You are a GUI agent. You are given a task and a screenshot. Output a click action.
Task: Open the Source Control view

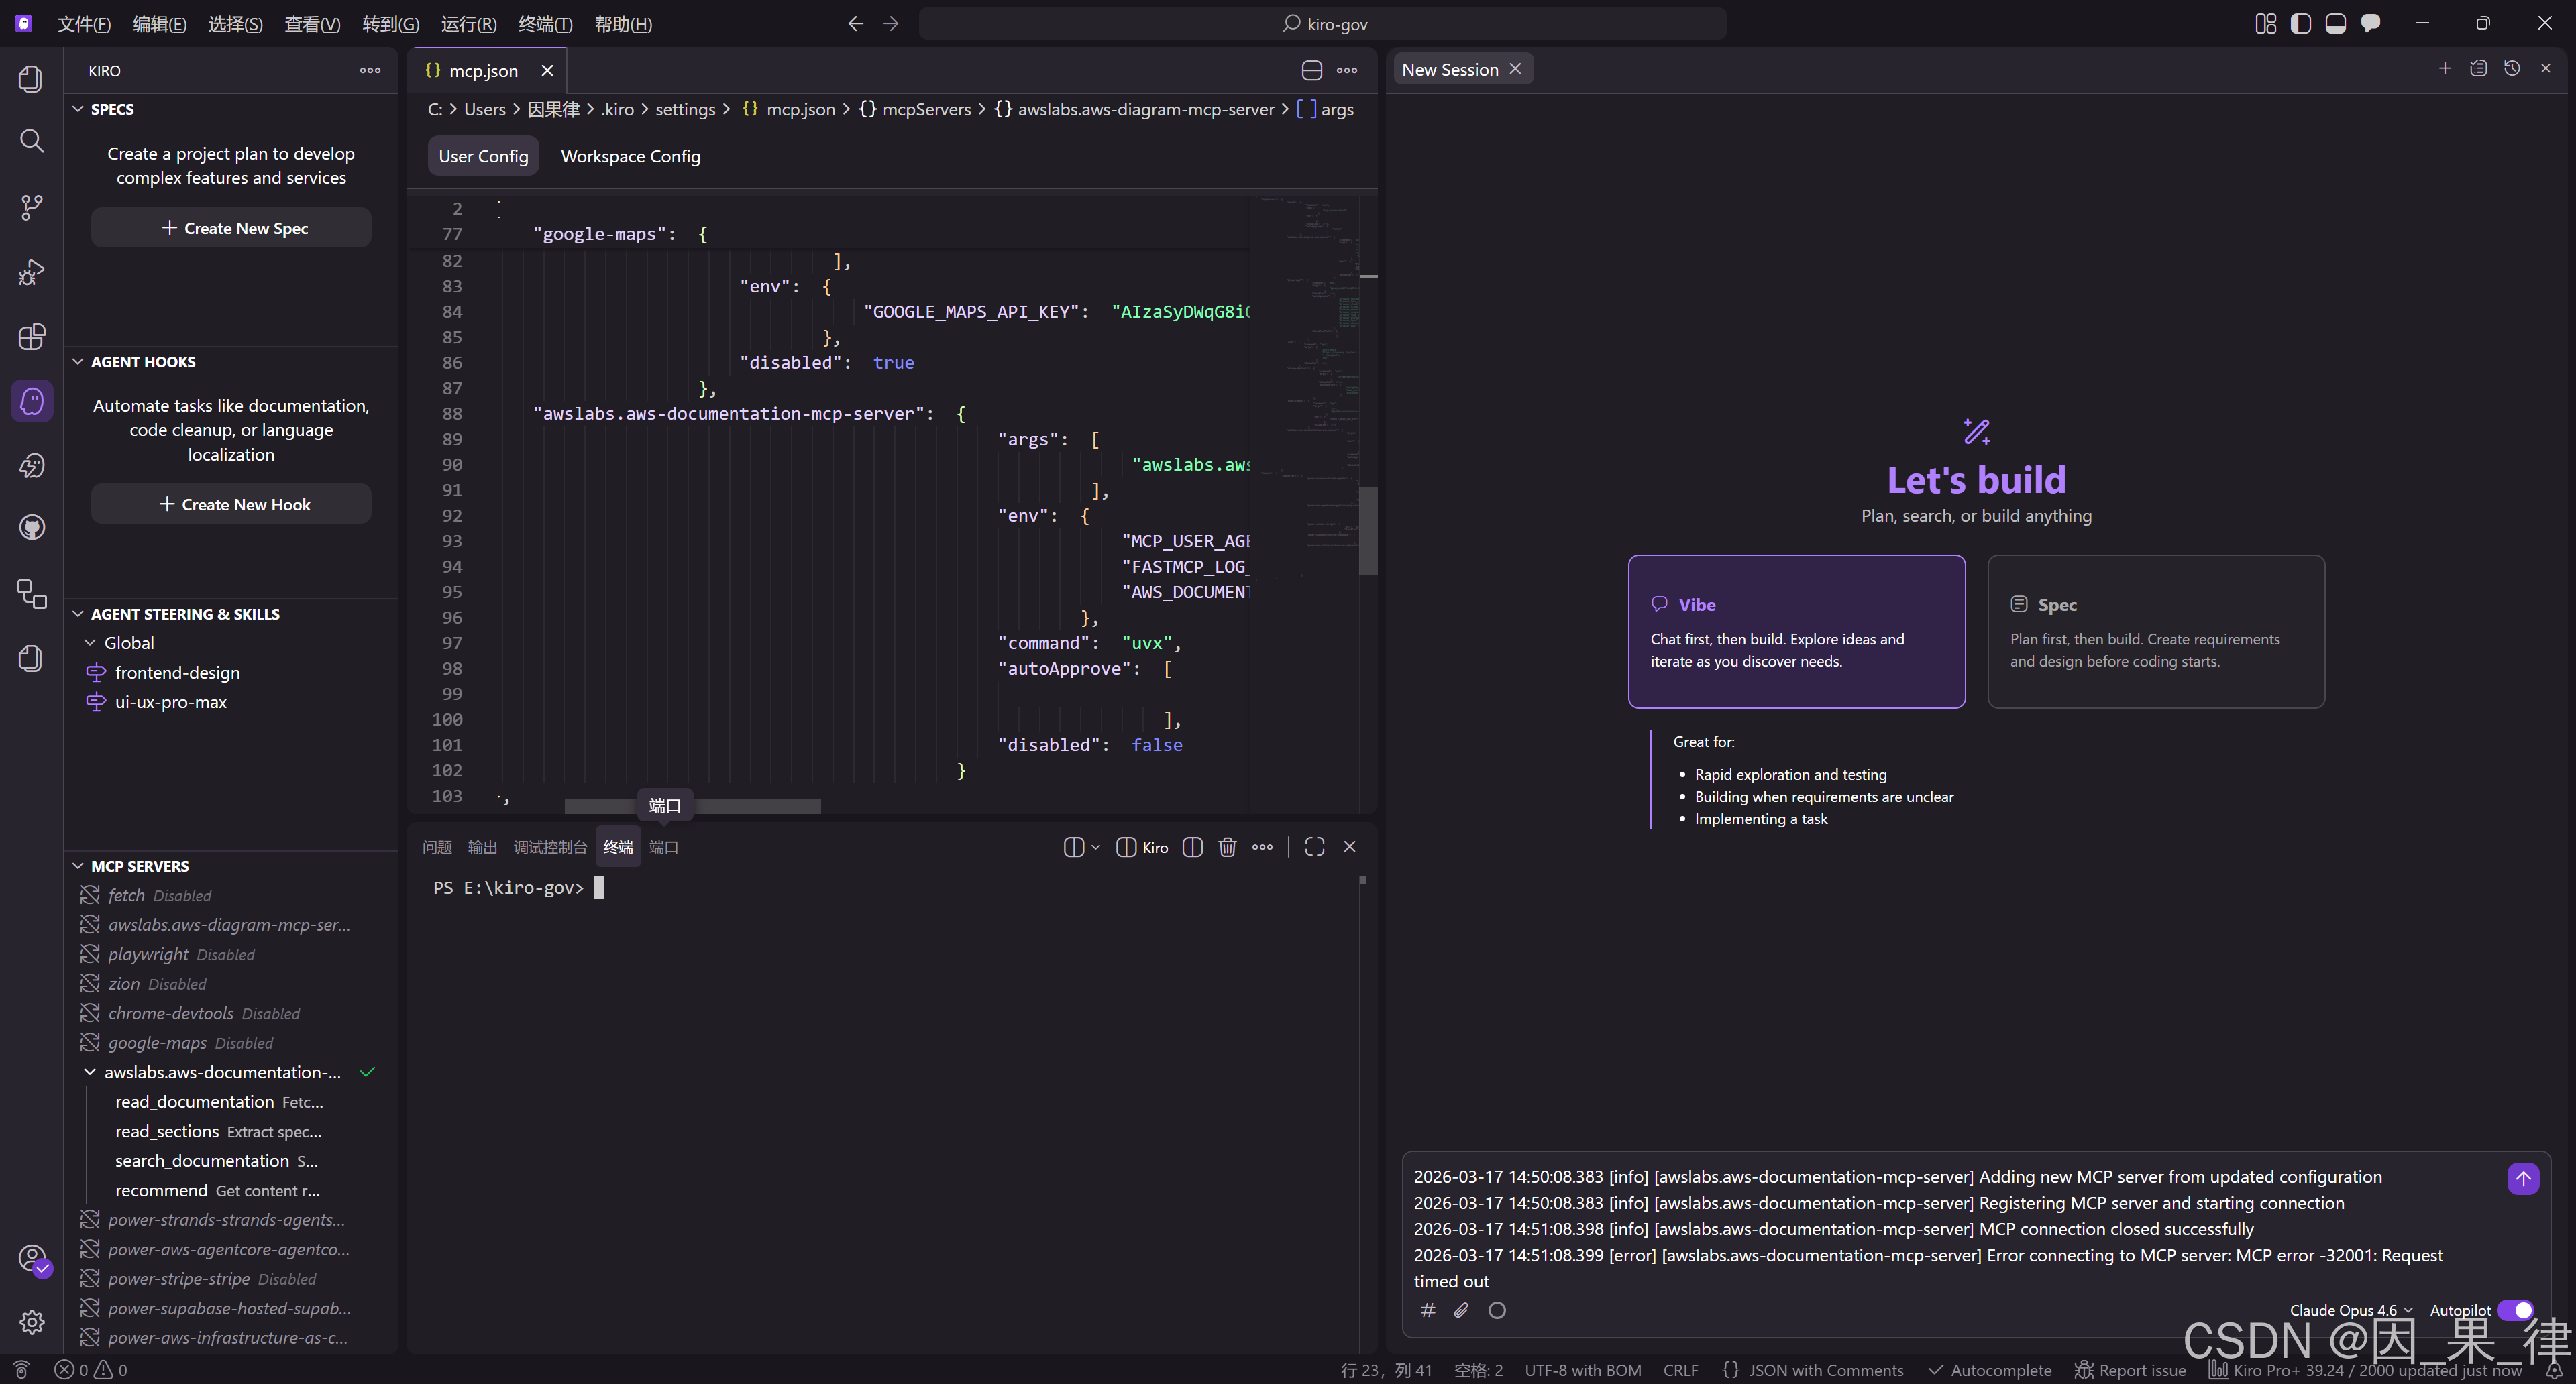pos(31,207)
